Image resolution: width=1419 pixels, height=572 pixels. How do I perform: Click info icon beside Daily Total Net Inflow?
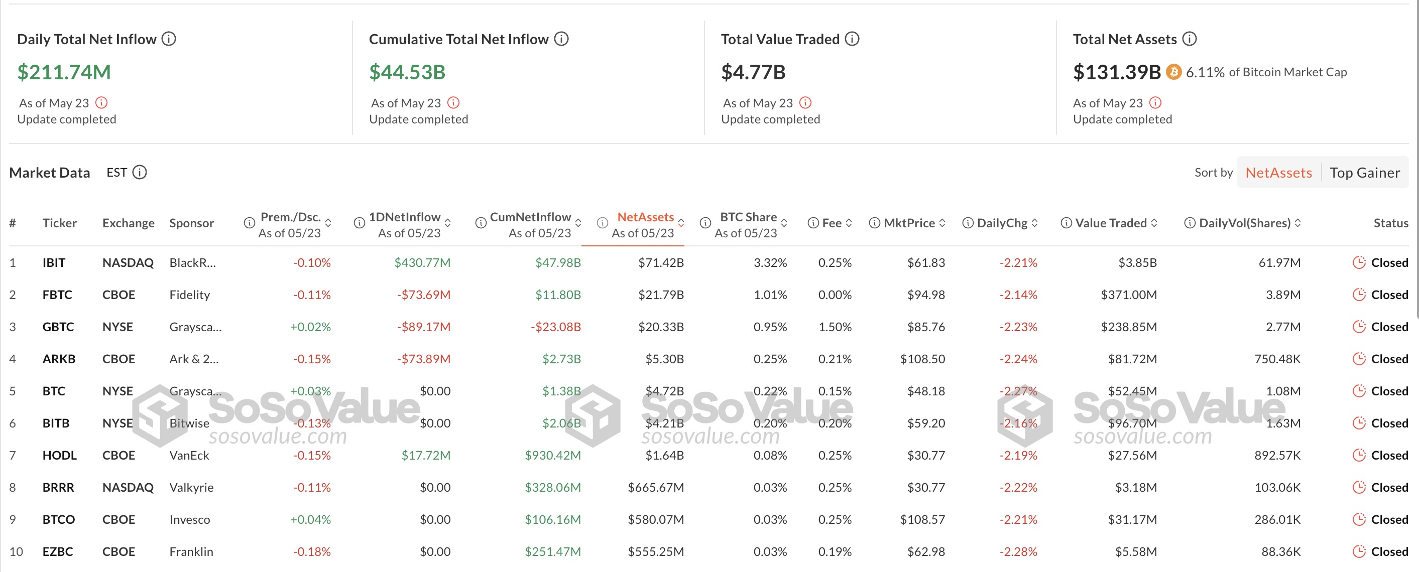[169, 39]
